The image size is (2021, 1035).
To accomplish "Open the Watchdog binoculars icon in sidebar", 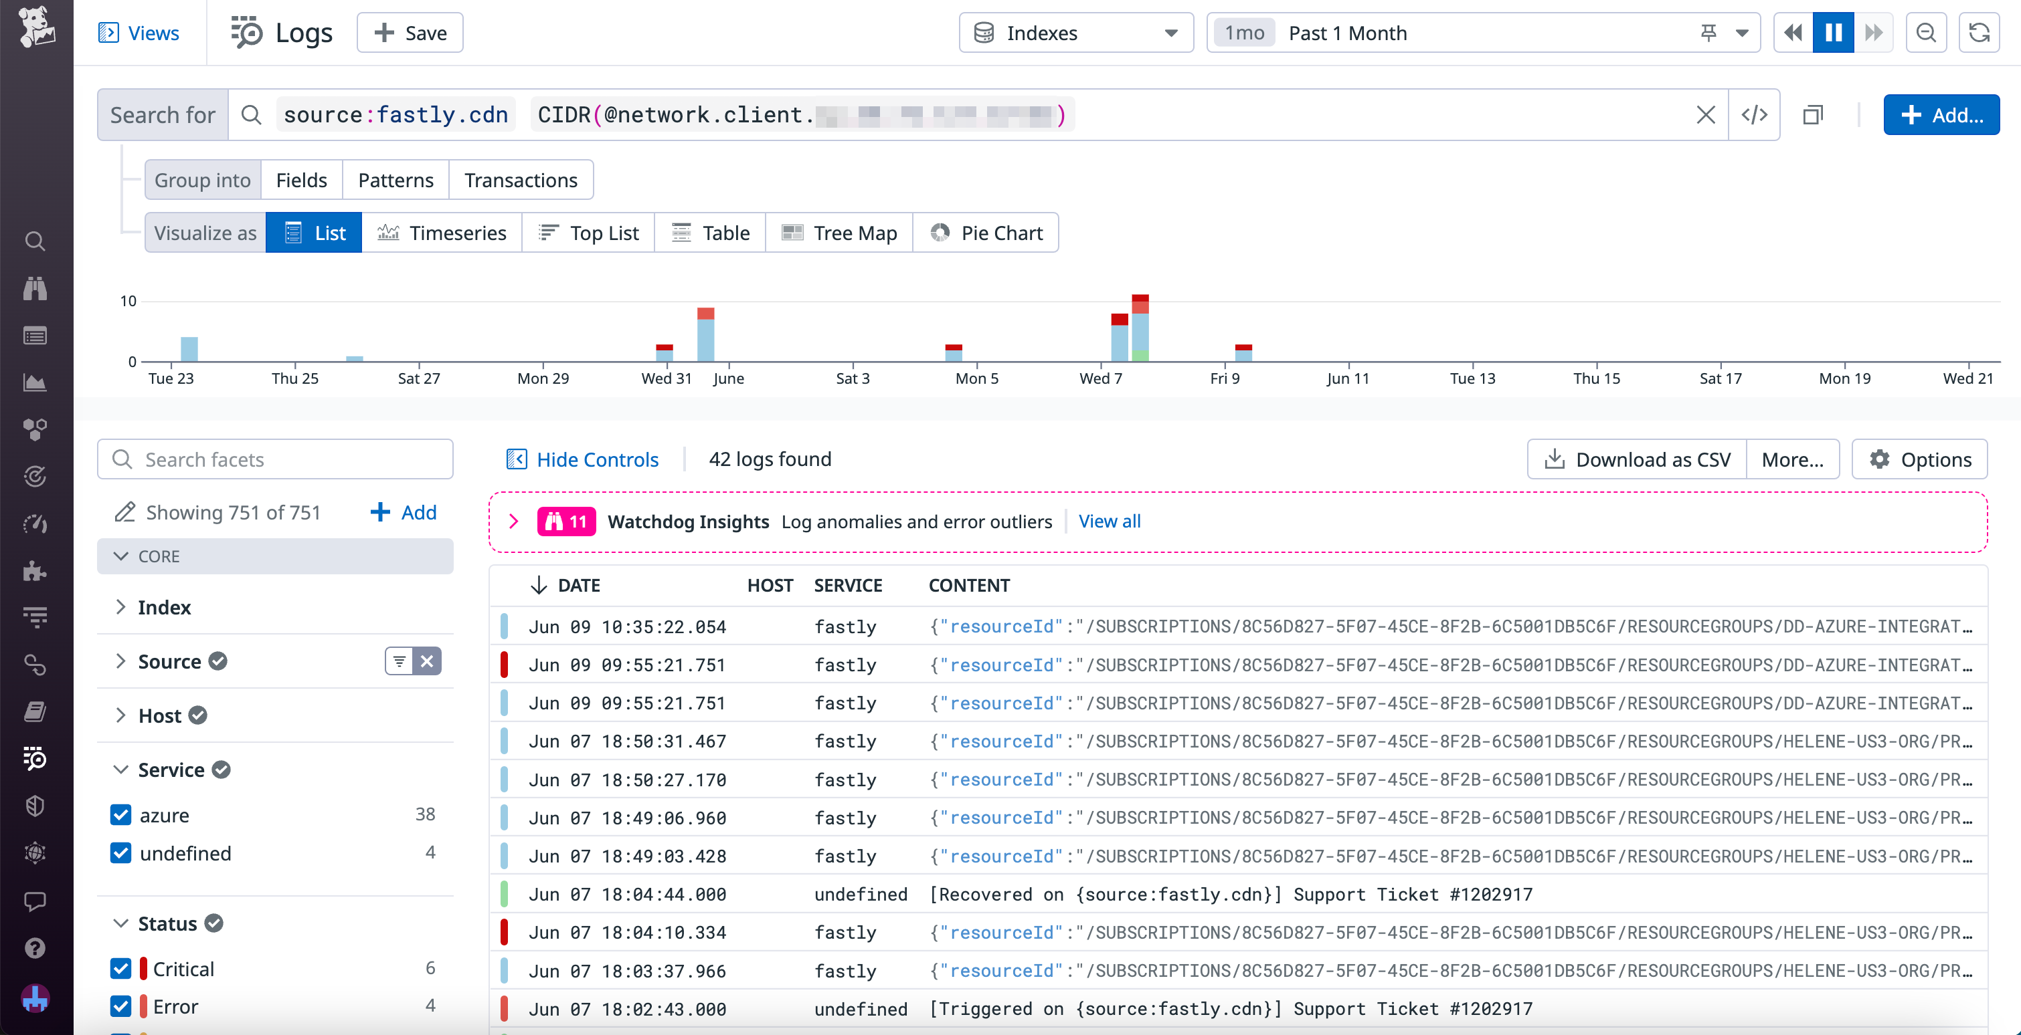I will (x=35, y=289).
